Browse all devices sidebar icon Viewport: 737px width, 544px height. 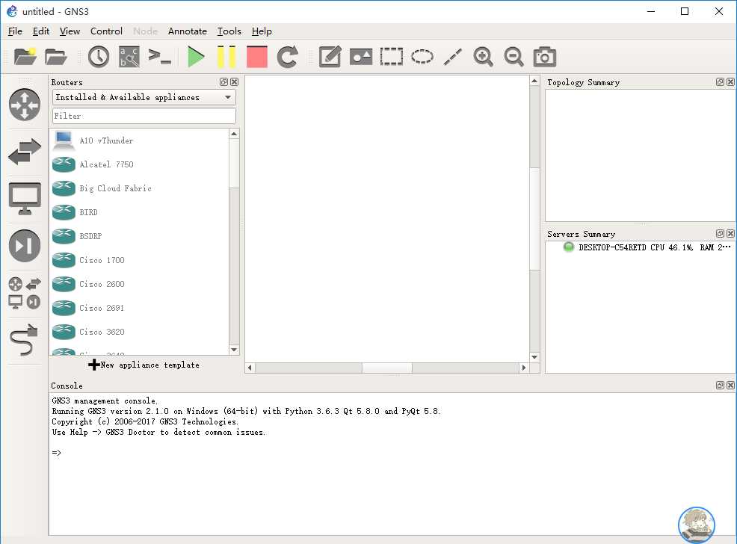[x=25, y=293]
